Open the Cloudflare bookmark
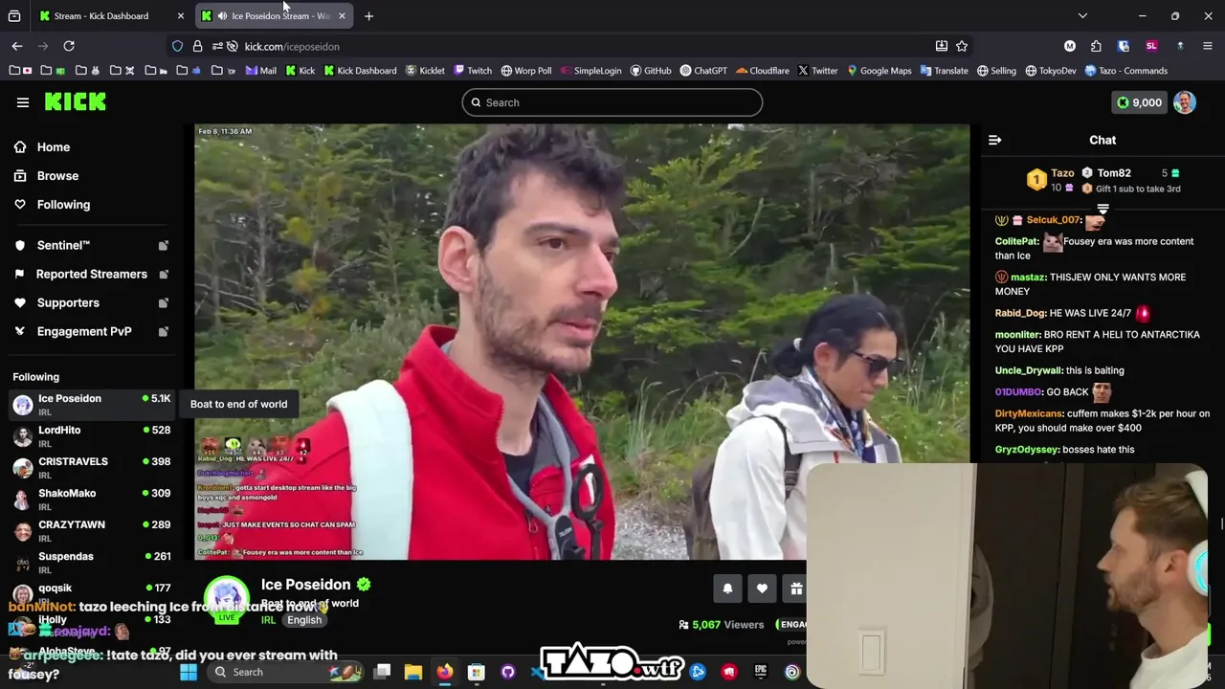The height and width of the screenshot is (689, 1225). click(763, 71)
